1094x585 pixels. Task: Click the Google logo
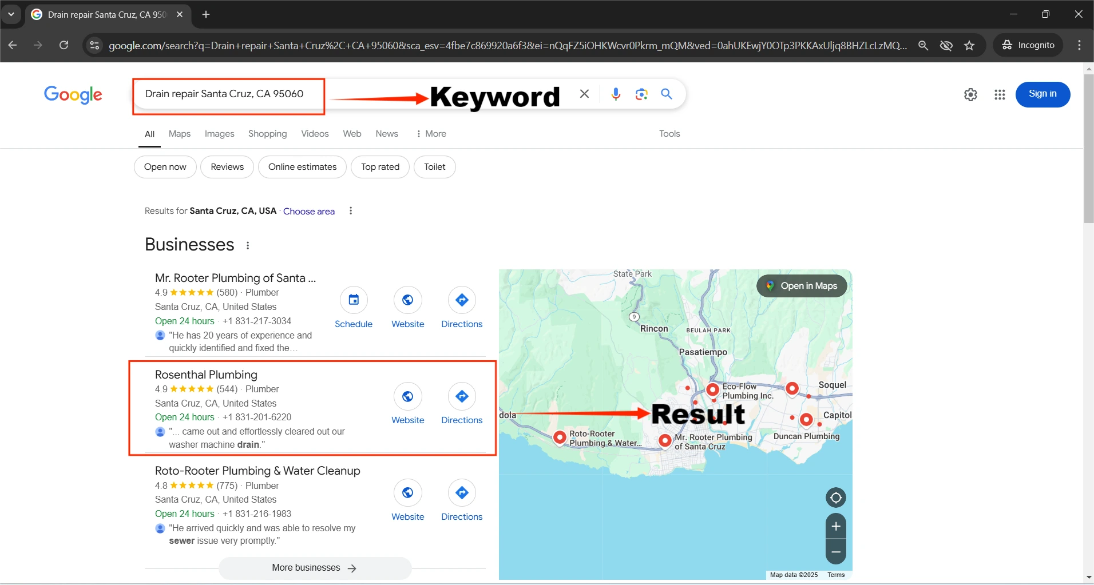(x=73, y=94)
